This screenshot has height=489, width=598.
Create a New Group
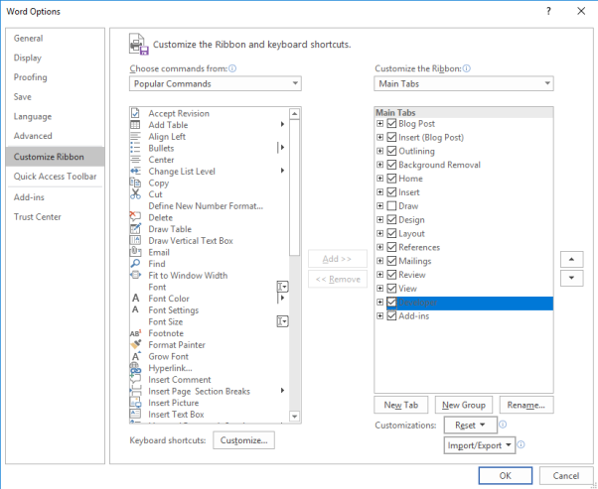coord(464,405)
